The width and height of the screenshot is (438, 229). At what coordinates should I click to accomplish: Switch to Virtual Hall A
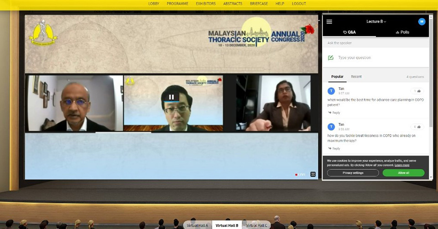point(197,225)
